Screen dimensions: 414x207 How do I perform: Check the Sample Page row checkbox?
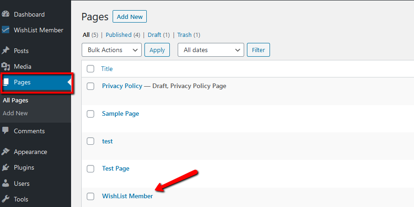click(90, 114)
